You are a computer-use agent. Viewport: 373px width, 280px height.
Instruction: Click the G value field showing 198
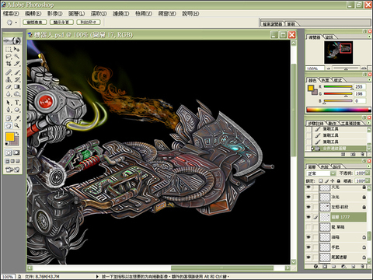click(x=360, y=93)
